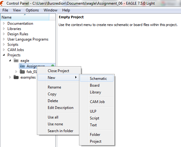This screenshot has width=181, height=147.
Task: Expand the Design Rules tree node
Action: coord(4,34)
